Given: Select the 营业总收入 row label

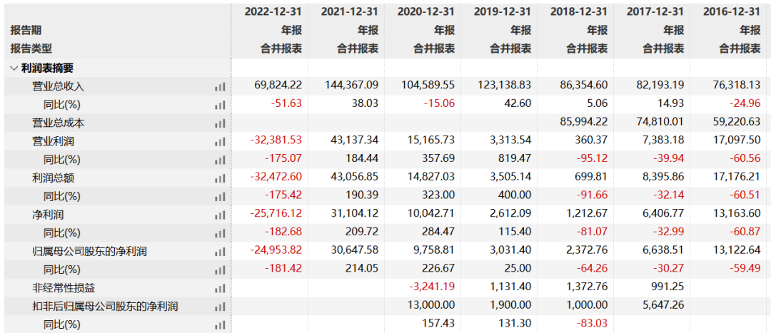Looking at the screenshot, I should (59, 86).
